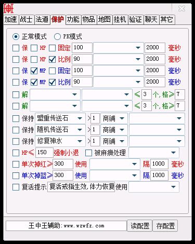Click HP 比例 value field showing 90
Image resolution: width=195 pixels, height=244 pixels.
pos(82,59)
